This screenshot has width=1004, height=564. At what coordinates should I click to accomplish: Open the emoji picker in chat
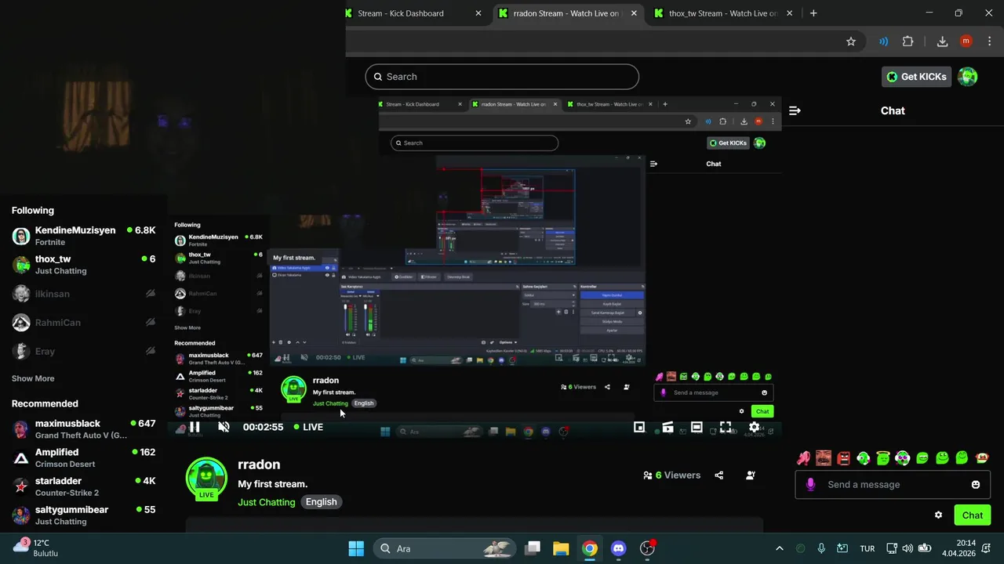click(x=976, y=484)
